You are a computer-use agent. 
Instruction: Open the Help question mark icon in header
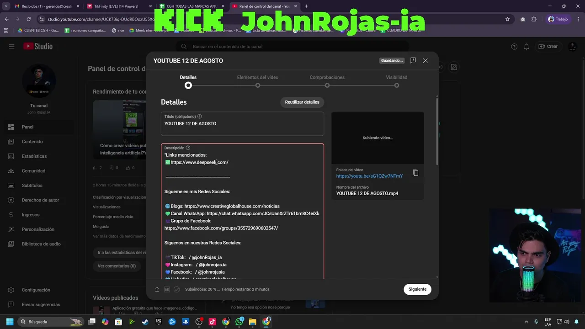(x=514, y=46)
